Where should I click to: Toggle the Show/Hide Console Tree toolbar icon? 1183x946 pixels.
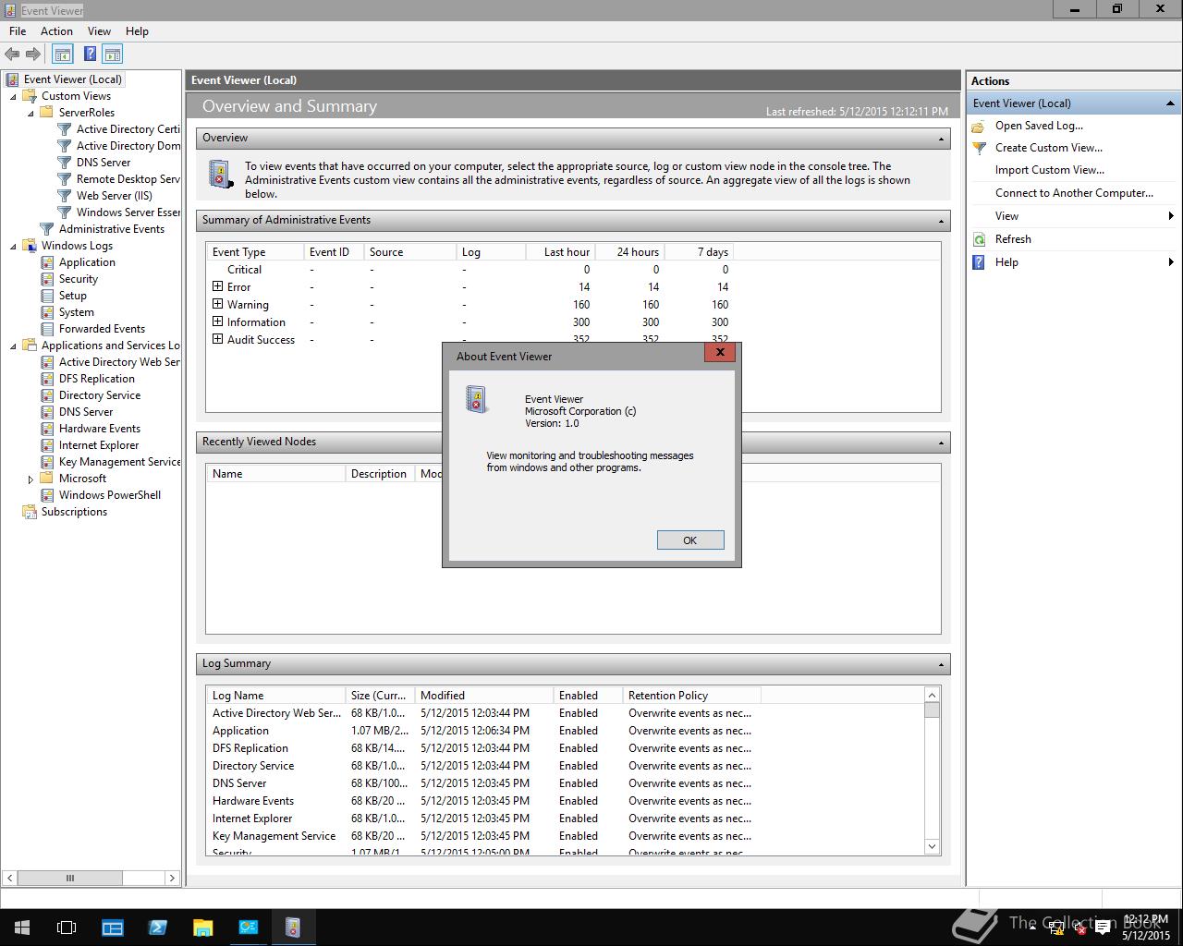pyautogui.click(x=63, y=55)
